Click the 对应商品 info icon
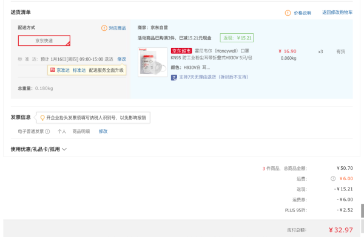 coord(104,28)
